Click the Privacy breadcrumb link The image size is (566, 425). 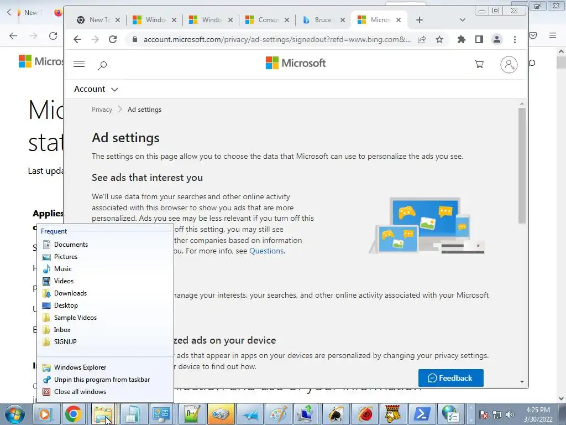pyautogui.click(x=102, y=110)
